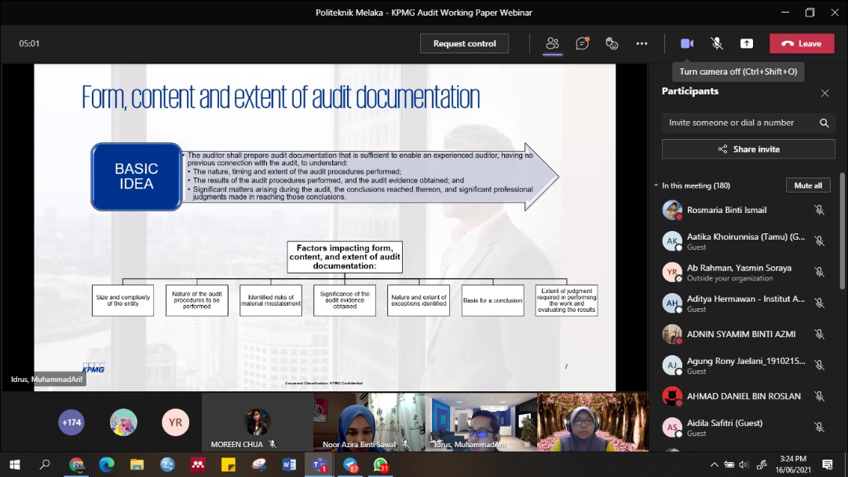This screenshot has height=477, width=848.
Task: Click the Request control button
Action: tap(465, 43)
